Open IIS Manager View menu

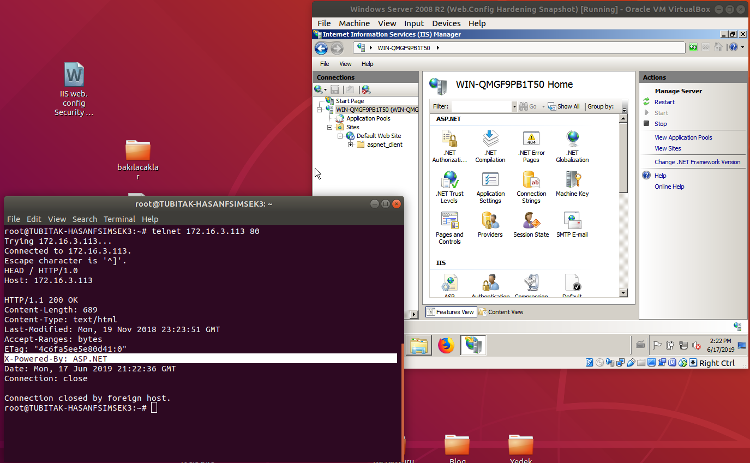coord(345,64)
